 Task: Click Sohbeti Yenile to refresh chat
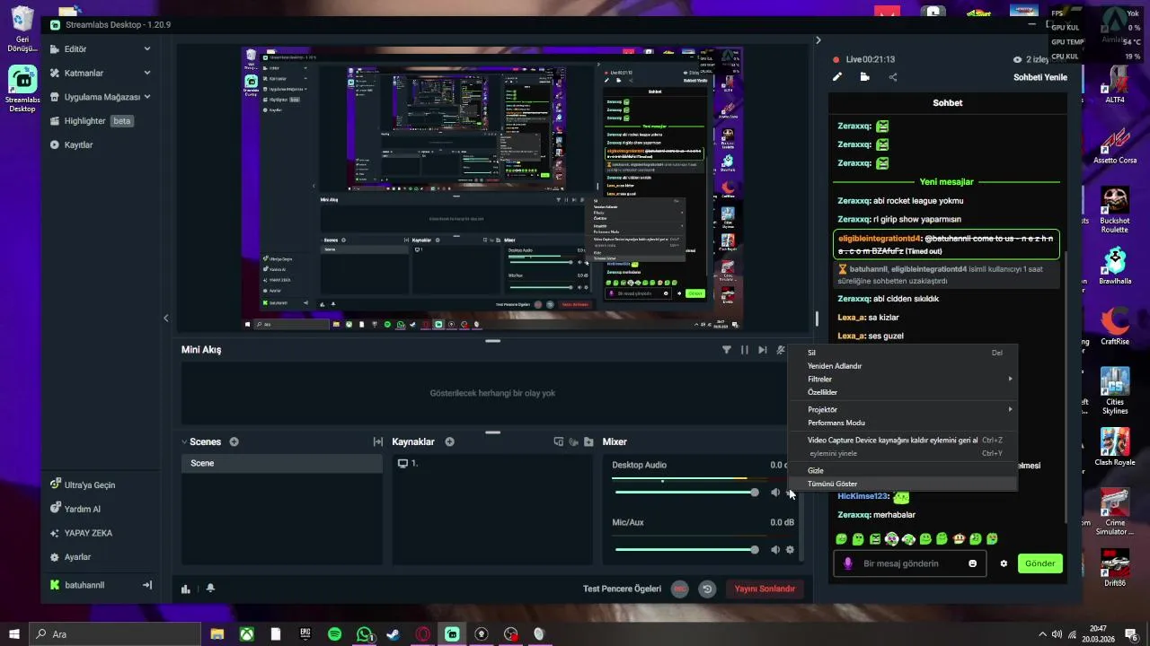pyautogui.click(x=1040, y=77)
